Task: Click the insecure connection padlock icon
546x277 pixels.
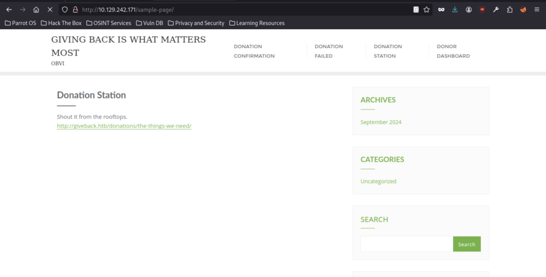Action: point(75,10)
